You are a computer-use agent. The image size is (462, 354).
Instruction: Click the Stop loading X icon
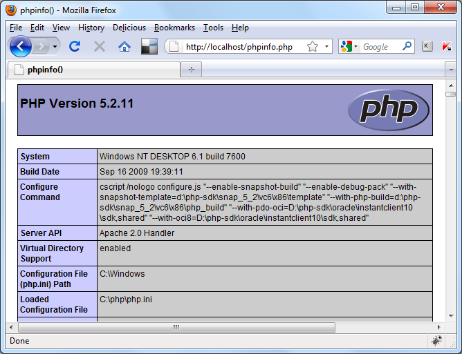pos(100,46)
